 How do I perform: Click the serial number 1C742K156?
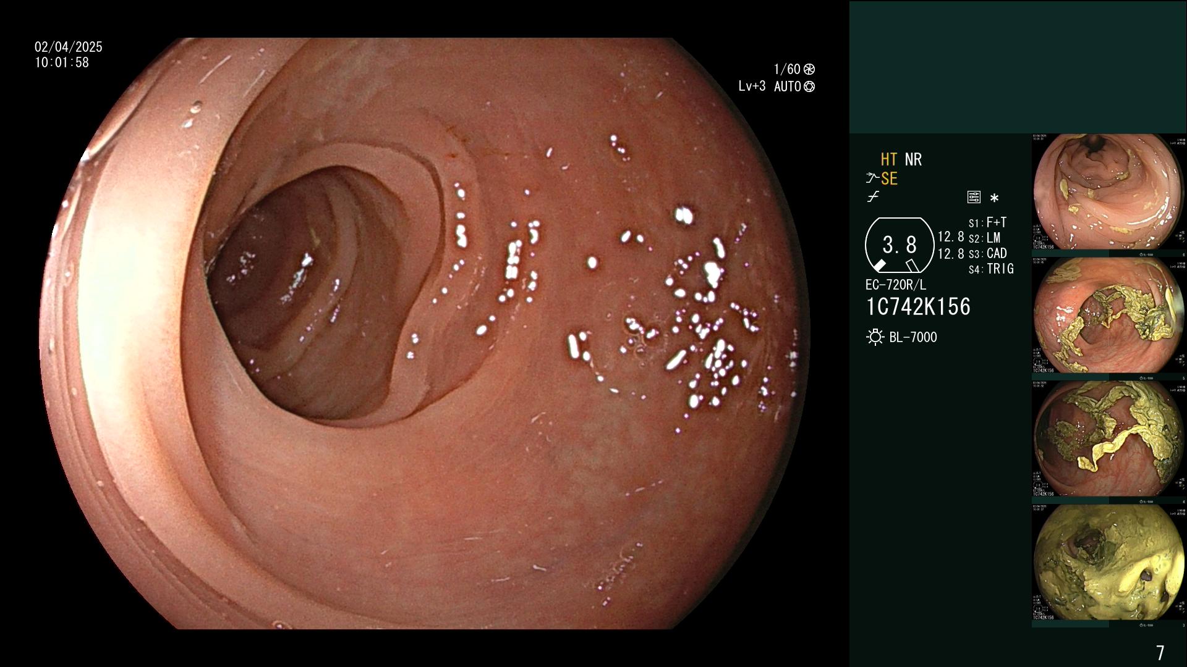click(918, 307)
